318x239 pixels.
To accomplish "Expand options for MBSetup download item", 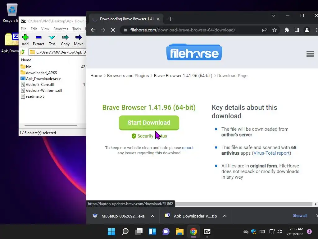I will [x=152, y=216].
